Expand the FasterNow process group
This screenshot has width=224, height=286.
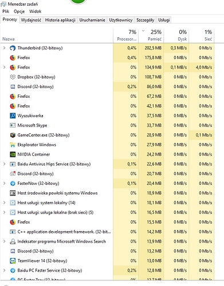click(x=5, y=183)
